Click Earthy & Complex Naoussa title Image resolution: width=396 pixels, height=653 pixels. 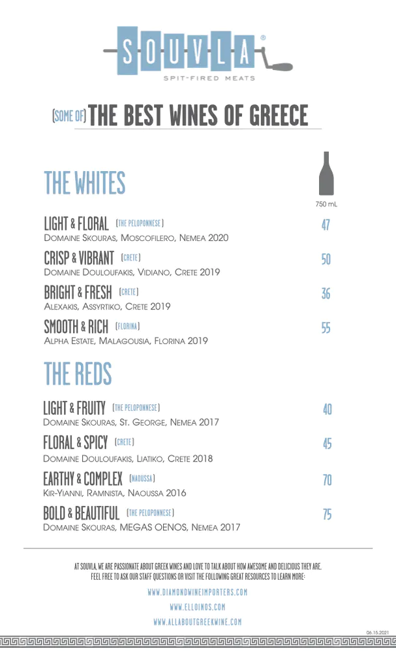coord(83,479)
